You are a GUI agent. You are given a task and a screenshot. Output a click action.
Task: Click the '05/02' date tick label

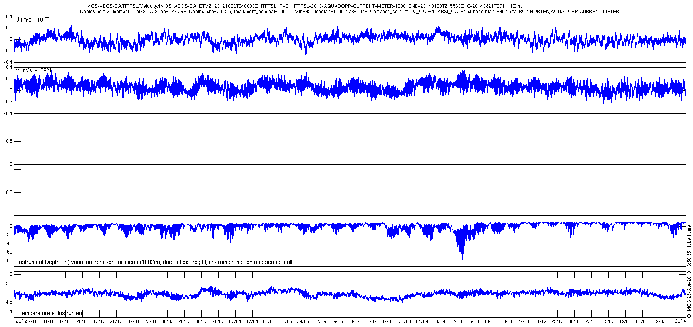pyautogui.click(x=609, y=321)
